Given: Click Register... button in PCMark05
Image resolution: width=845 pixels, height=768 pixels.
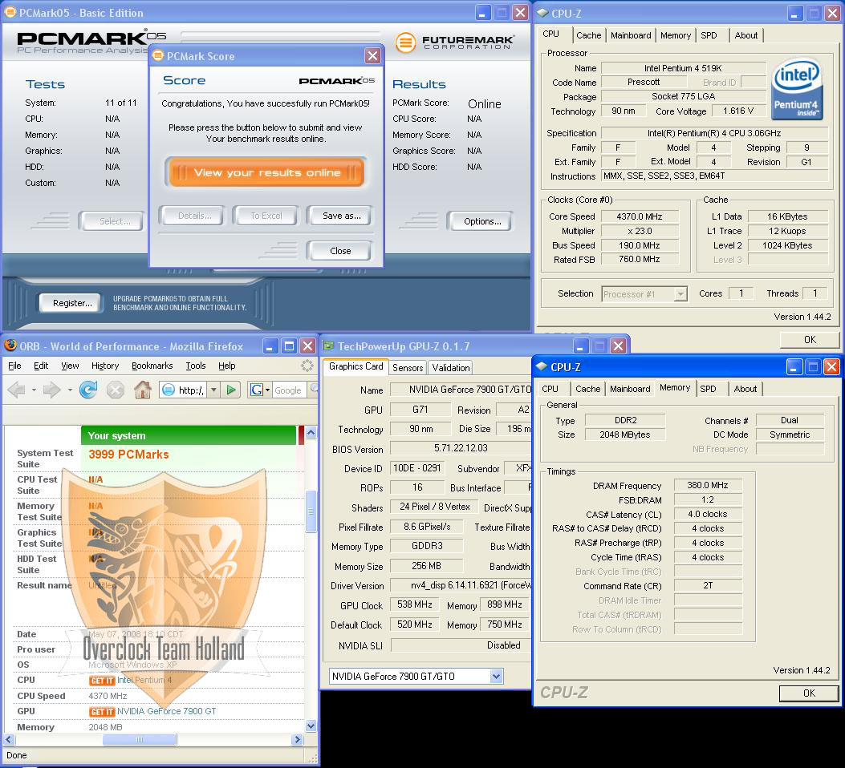Looking at the screenshot, I should coord(71,303).
